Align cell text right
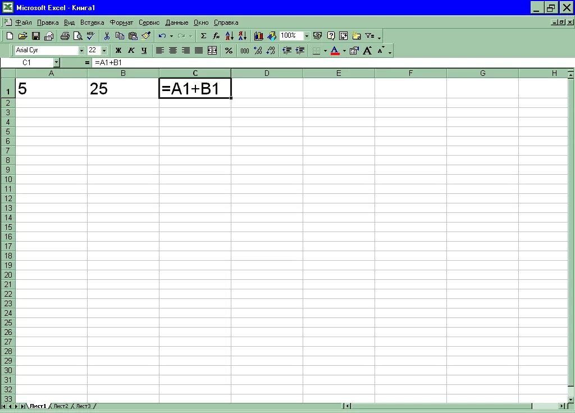This screenshot has height=413, width=575. (x=186, y=51)
